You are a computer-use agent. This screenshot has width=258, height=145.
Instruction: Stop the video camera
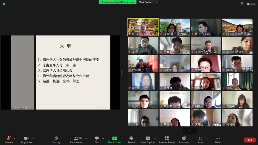click(26, 140)
